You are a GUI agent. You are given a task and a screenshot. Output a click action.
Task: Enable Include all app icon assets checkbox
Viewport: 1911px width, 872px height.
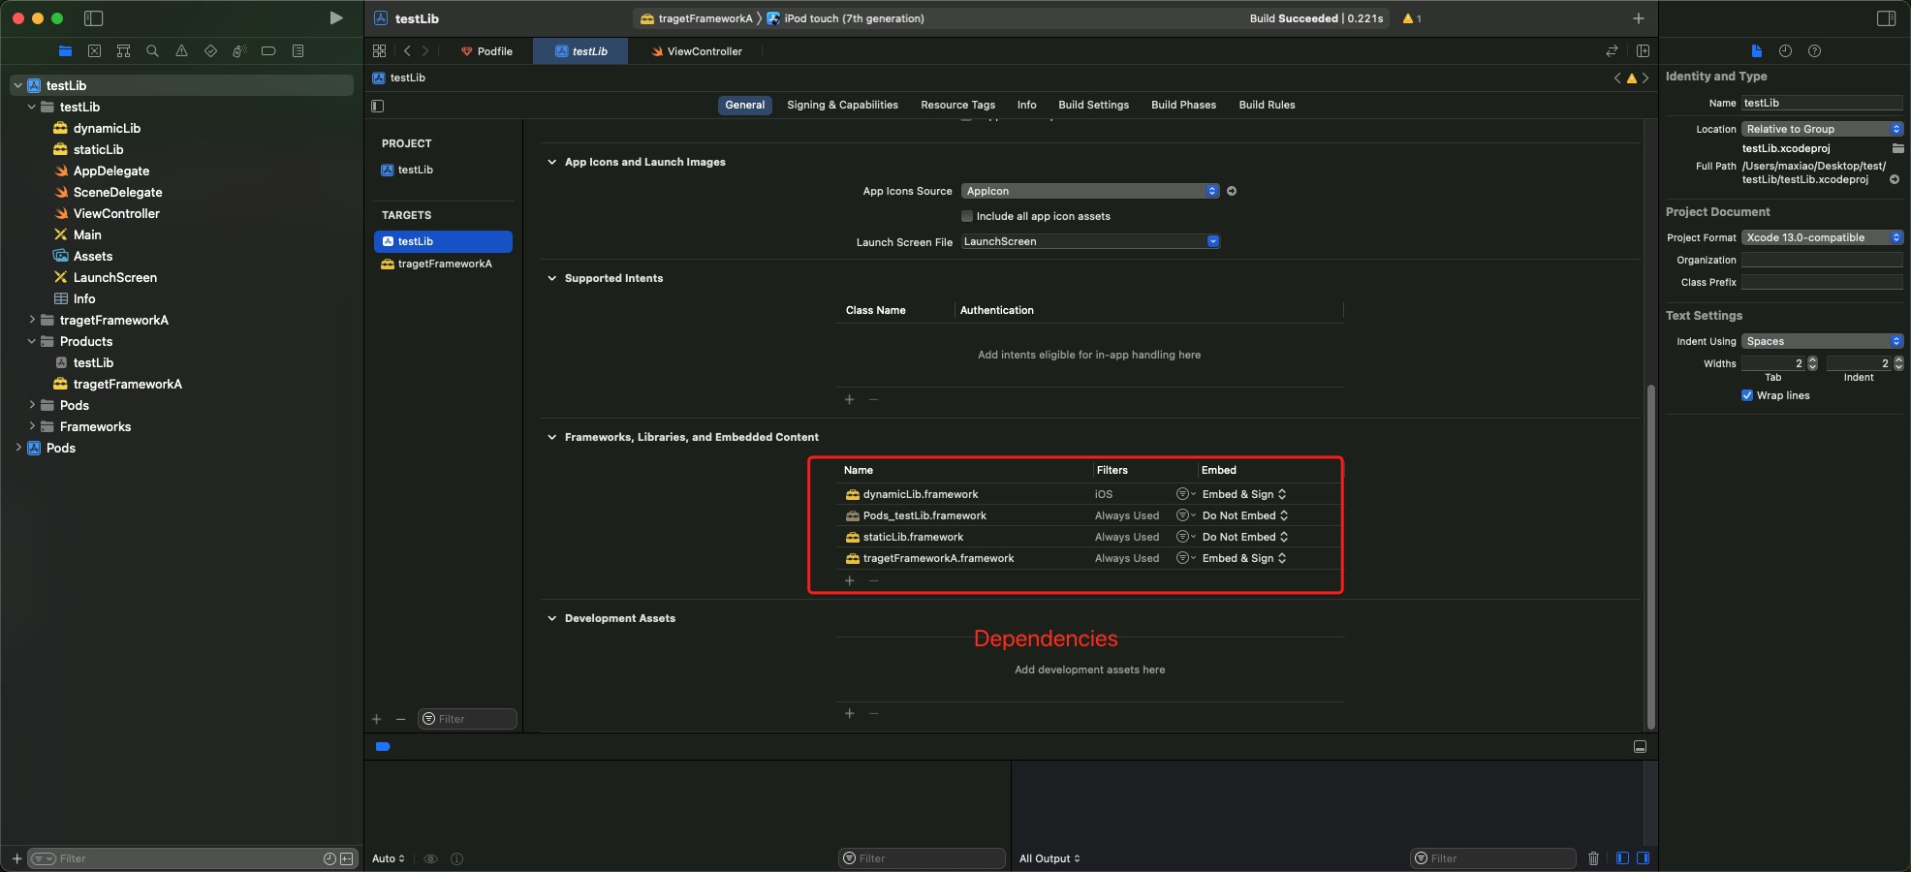click(x=967, y=216)
